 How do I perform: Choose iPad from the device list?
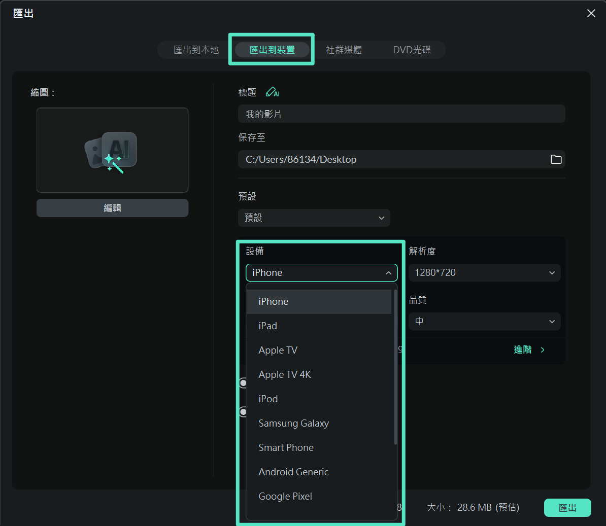319,326
